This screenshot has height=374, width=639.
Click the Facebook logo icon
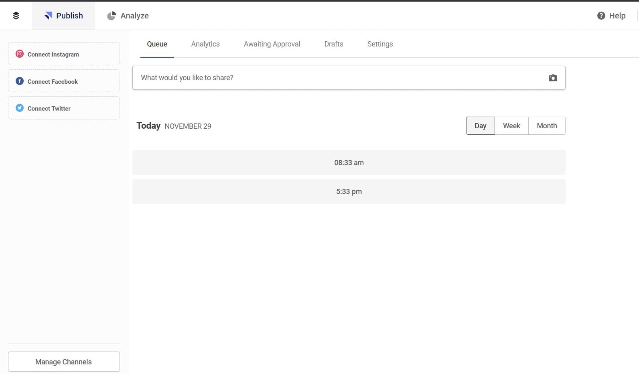point(20,81)
